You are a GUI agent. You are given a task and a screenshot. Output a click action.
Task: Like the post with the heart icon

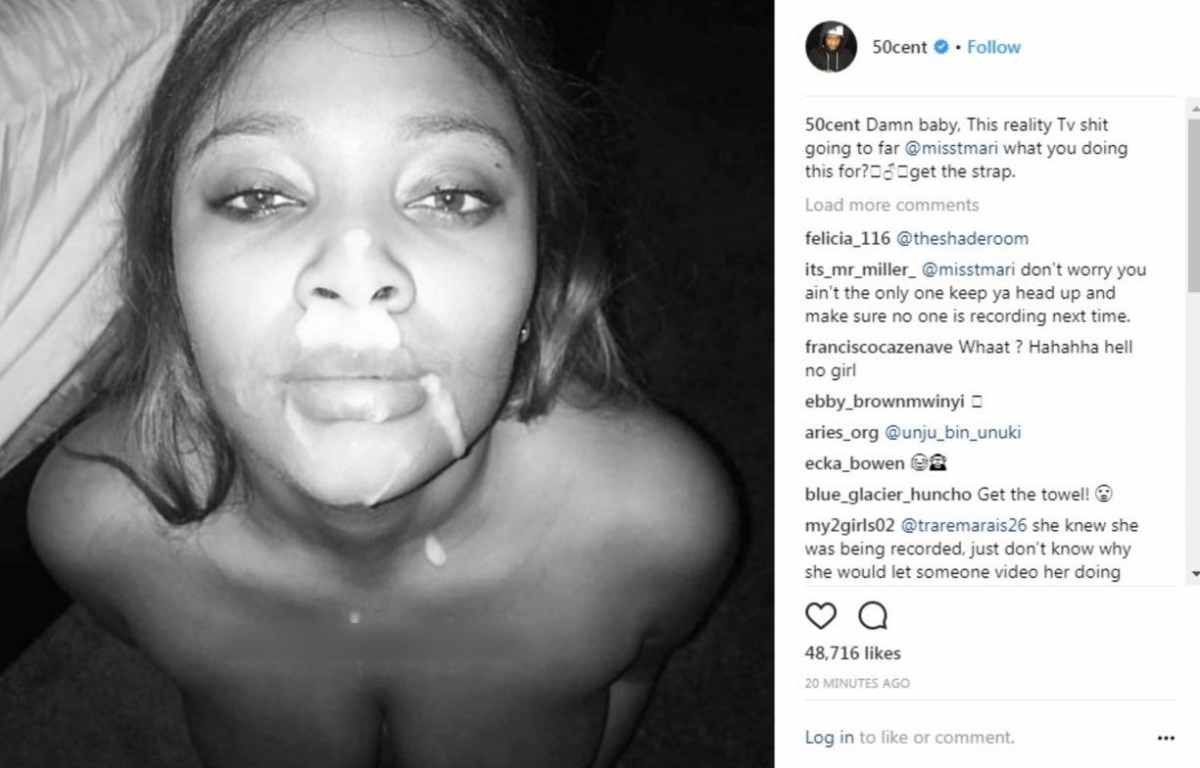[821, 615]
